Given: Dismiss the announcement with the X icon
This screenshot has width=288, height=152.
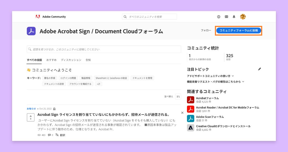Looking at the screenshot, I should click(x=182, y=113).
